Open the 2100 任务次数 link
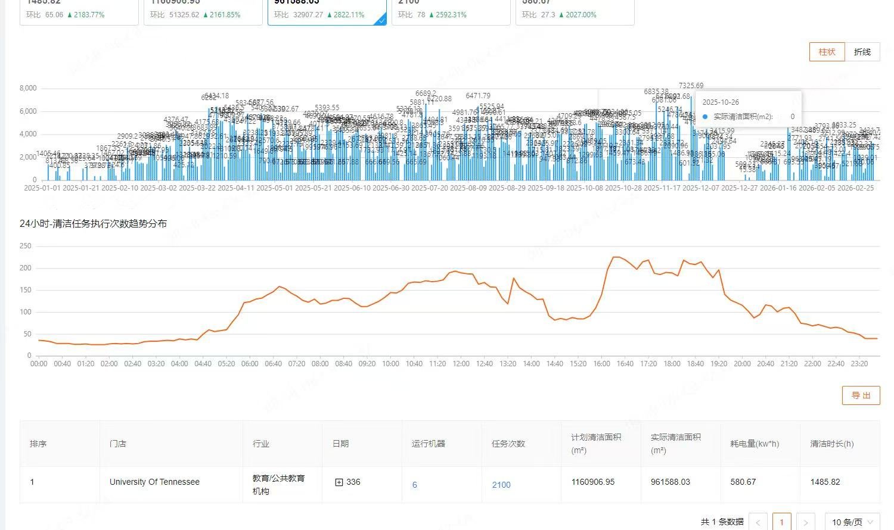 (501, 485)
